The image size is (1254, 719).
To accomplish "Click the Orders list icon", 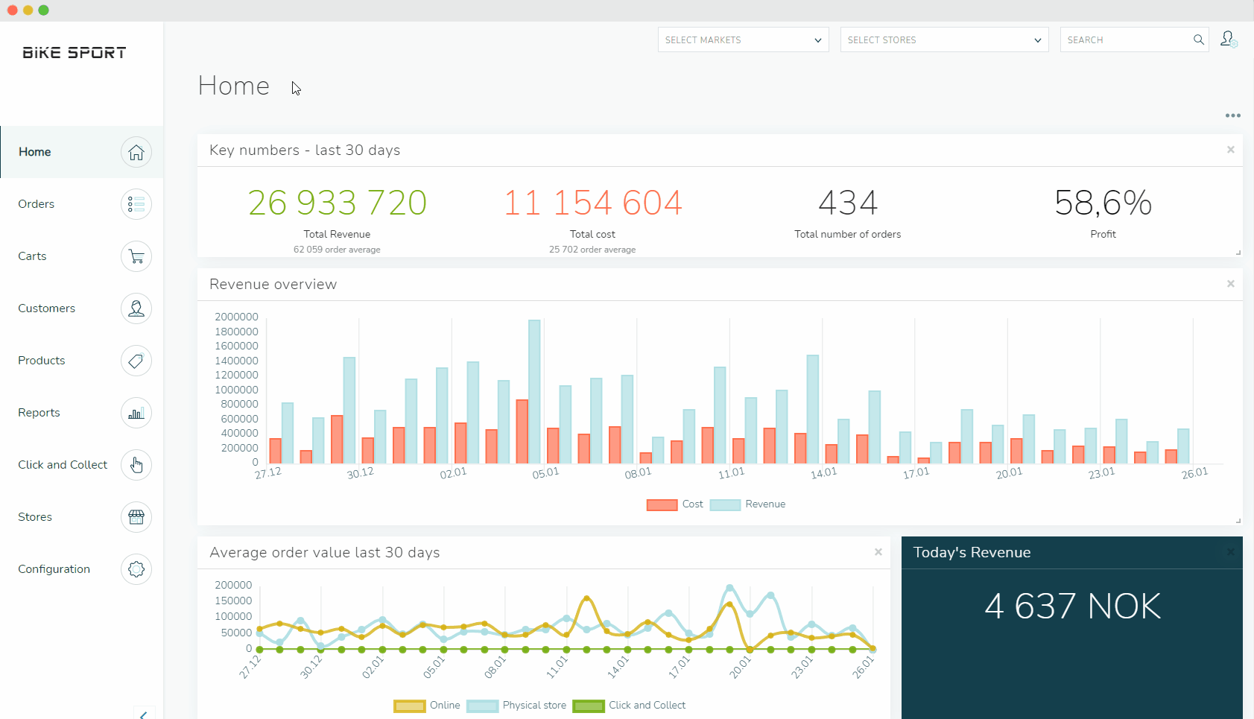I will [x=136, y=204].
